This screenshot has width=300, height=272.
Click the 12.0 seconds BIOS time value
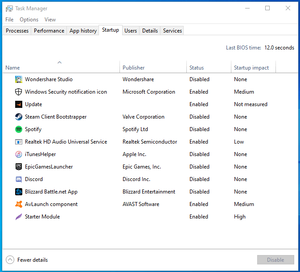[279, 48]
